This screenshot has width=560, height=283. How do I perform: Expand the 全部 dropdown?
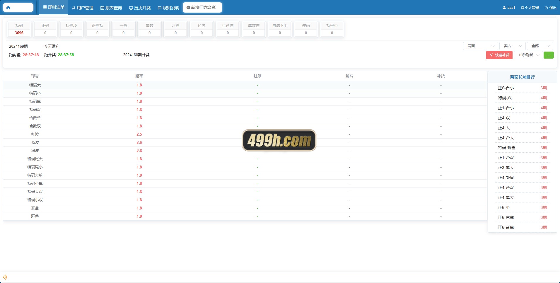point(540,46)
